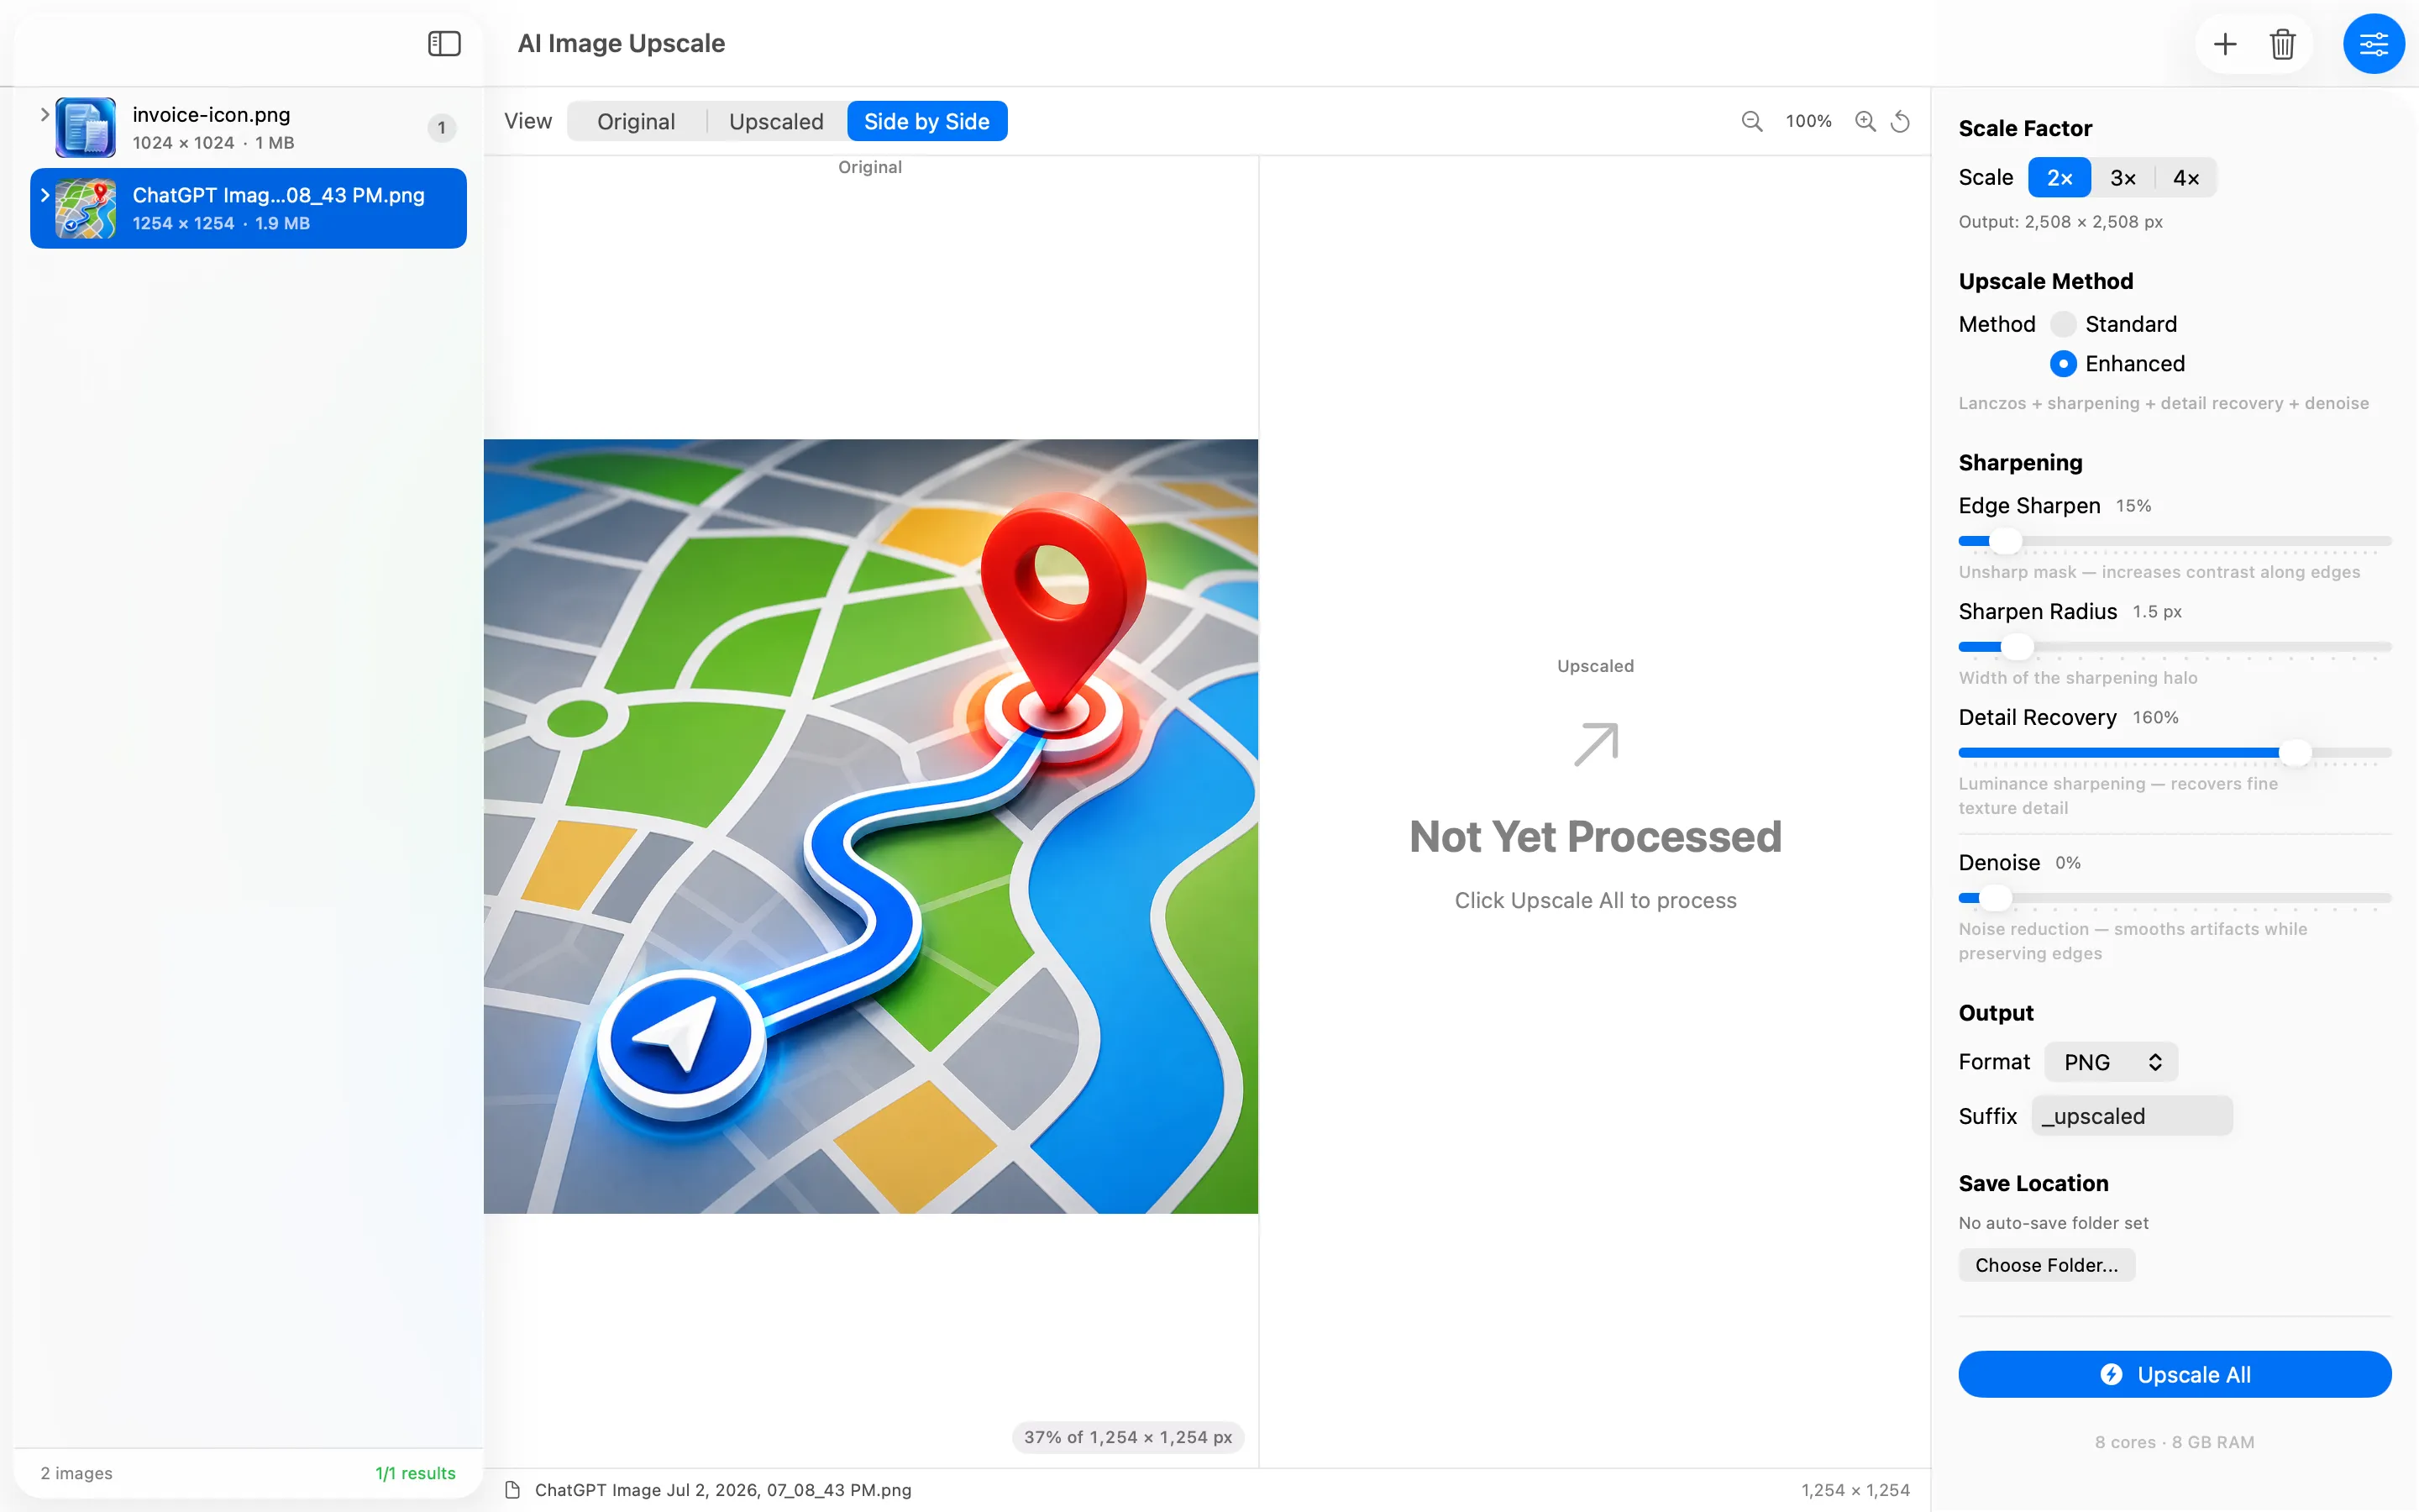Select the Standard upscale method

[x=2063, y=324]
